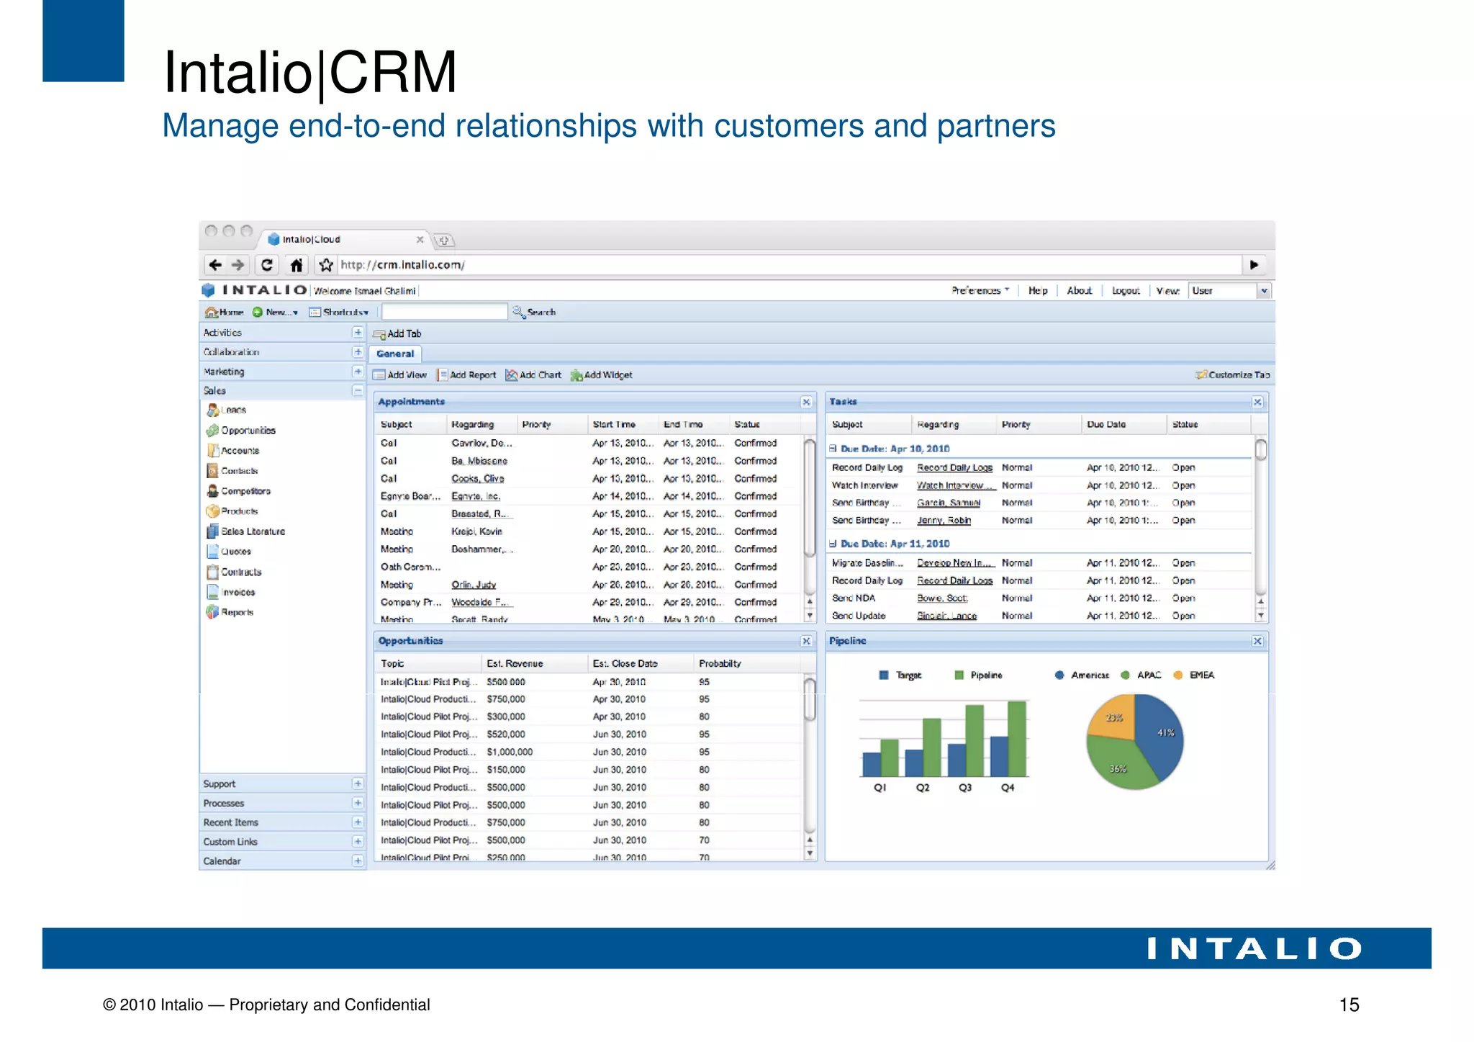1474x1042 pixels.
Task: Open Invoices in Sales sidebar
Action: (x=231, y=592)
